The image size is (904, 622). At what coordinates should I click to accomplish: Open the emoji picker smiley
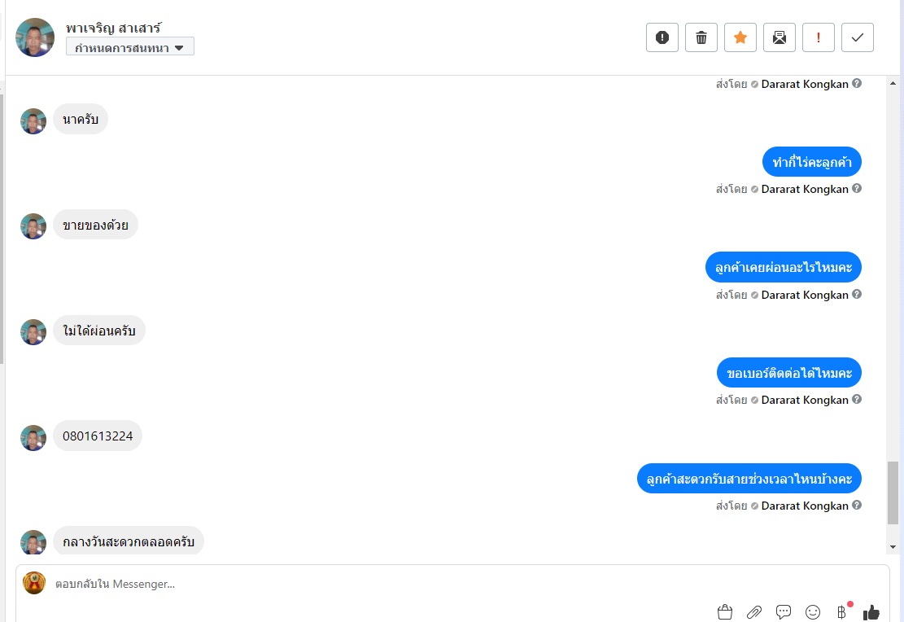[813, 611]
